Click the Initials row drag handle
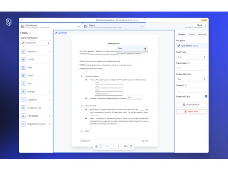This screenshot has width=228, height=171. tap(49, 59)
